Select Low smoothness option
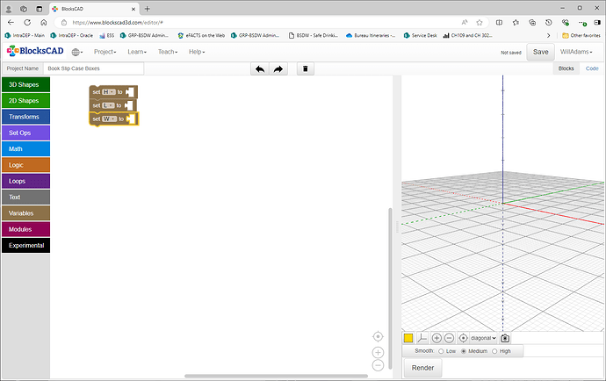 pos(441,351)
